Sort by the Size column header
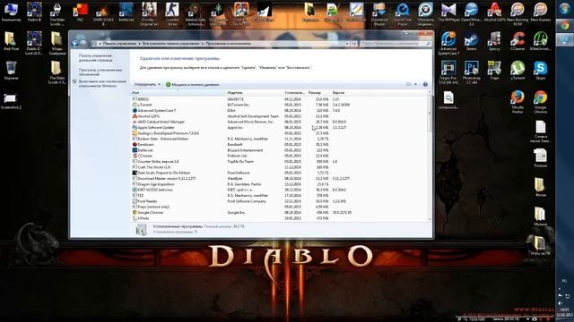The height and width of the screenshot is (322, 574). [319, 93]
